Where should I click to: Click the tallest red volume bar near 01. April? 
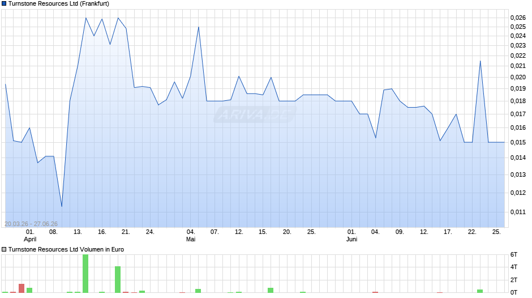(22, 288)
